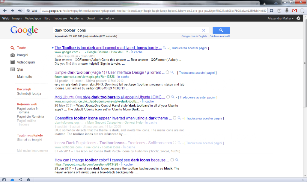Open 'Add Ubuntu One style dark toolbars' result
307x182 pixels.
(x=110, y=97)
